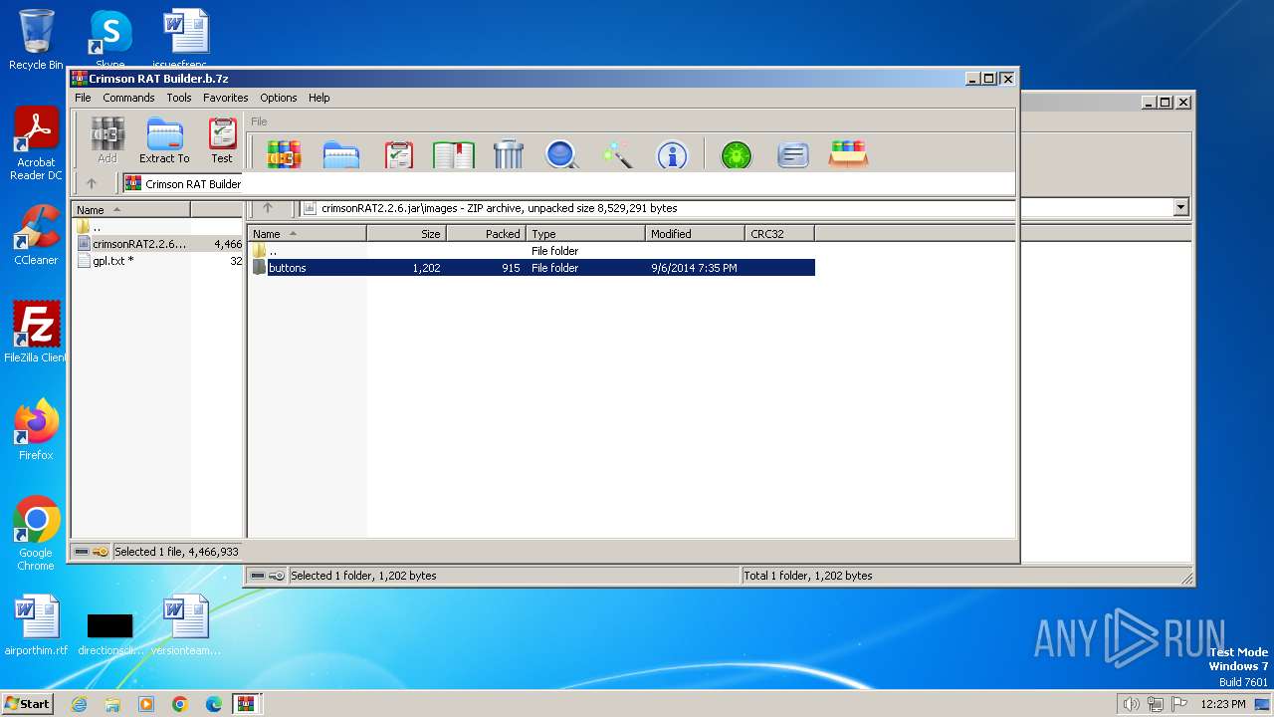Image resolution: width=1274 pixels, height=717 pixels.
Task: Open Internet Explorer from the taskbar
Action: click(80, 704)
